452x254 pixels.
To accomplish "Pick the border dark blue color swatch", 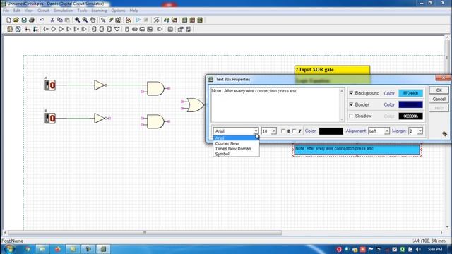I will (x=410, y=104).
